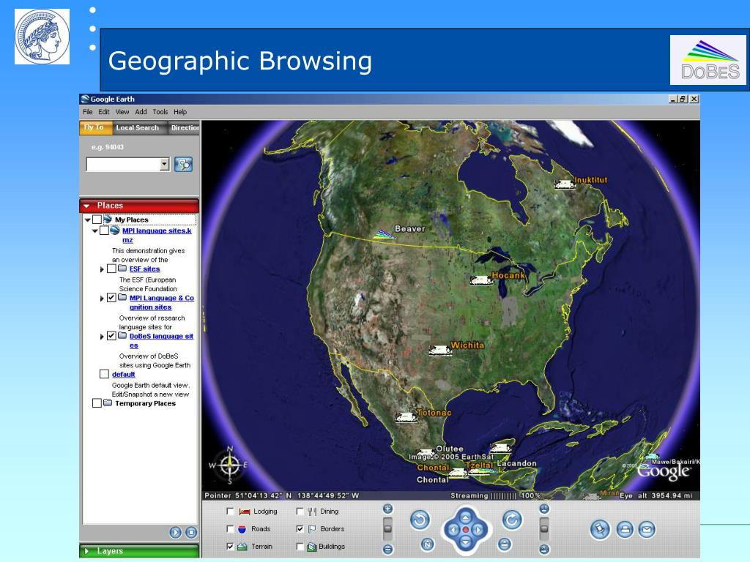Click the tilt down button below tilt slider

pyautogui.click(x=544, y=549)
